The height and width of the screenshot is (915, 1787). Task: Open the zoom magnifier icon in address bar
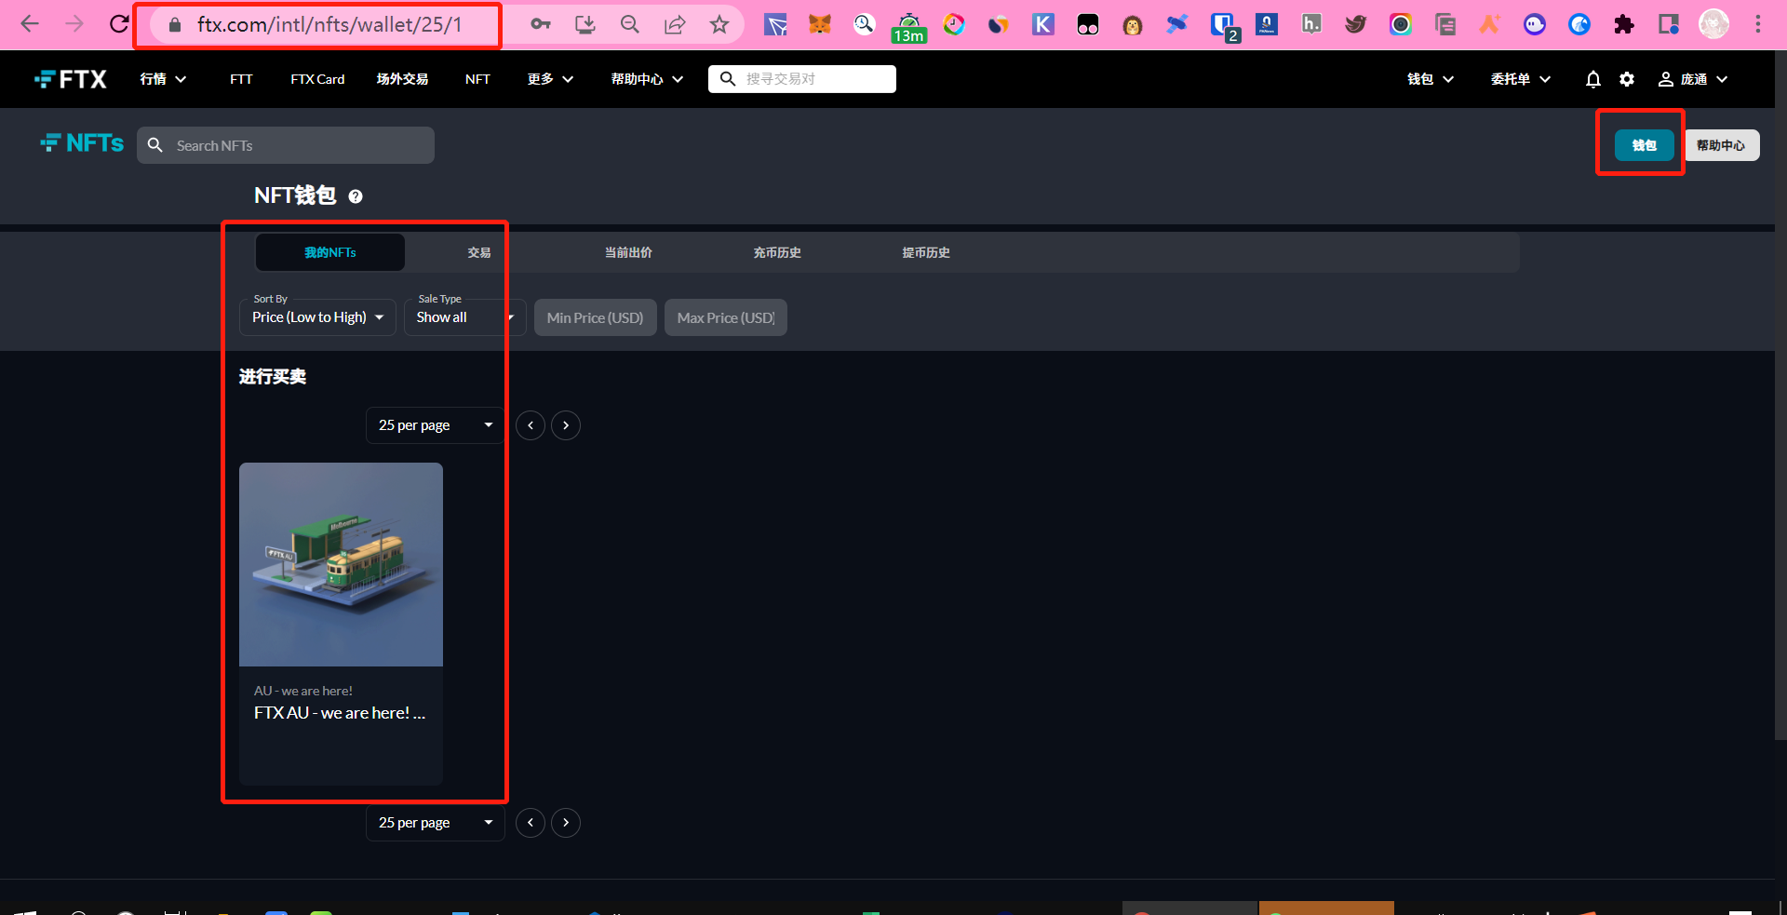pyautogui.click(x=630, y=24)
